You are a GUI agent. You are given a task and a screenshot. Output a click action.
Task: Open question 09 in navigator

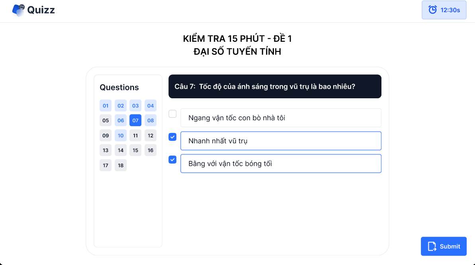106,136
